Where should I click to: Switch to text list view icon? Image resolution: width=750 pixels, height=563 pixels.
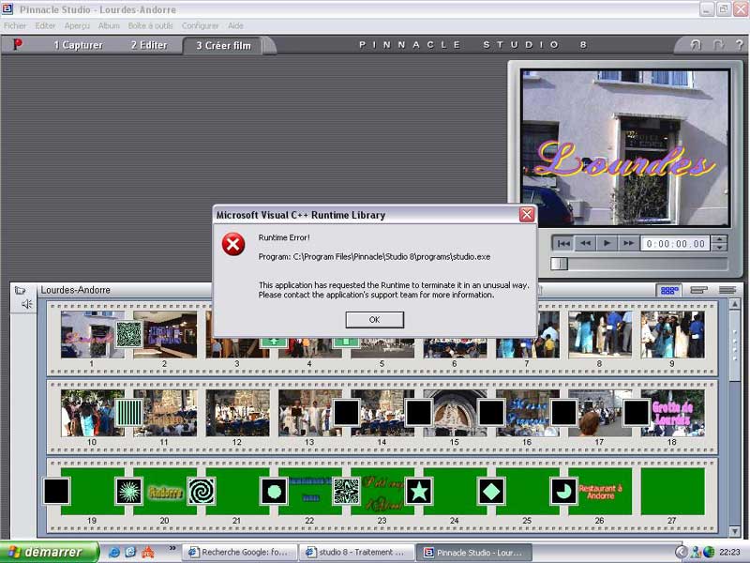727,290
